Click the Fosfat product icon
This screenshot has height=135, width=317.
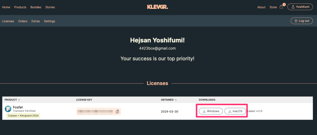8,108
